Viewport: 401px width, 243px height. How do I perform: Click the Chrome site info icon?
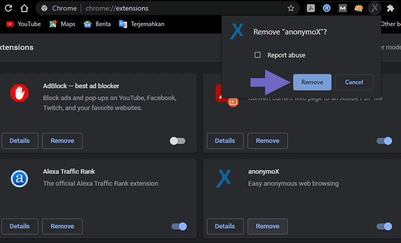point(44,8)
